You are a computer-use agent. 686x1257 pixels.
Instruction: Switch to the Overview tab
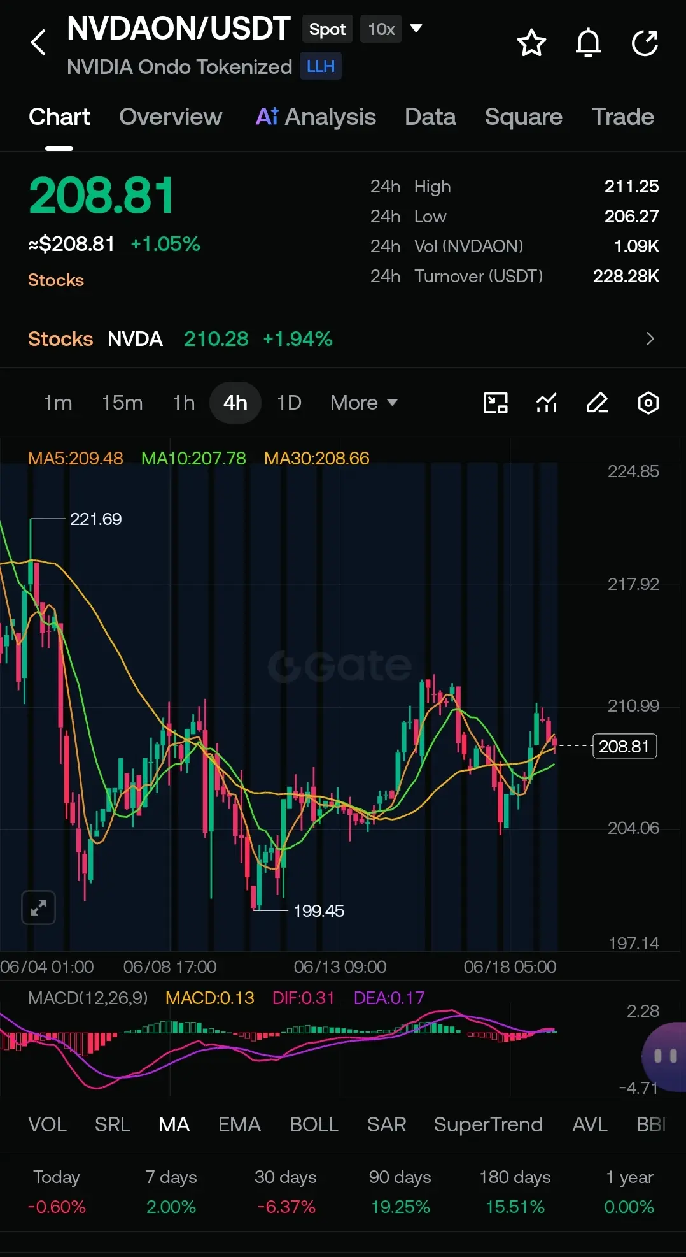coord(171,117)
